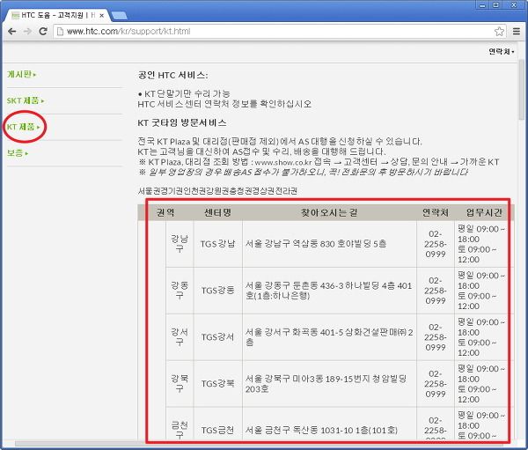Click the address 서울 강북구 미아3동 189-15
This screenshot has width=528, height=450.
[x=326, y=384]
